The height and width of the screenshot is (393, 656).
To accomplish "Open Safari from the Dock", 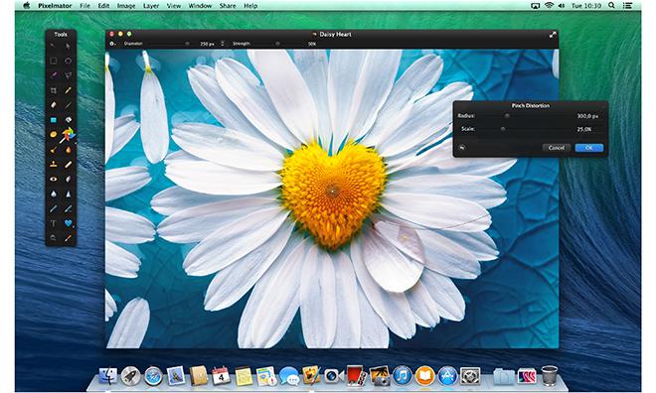I will [153, 376].
